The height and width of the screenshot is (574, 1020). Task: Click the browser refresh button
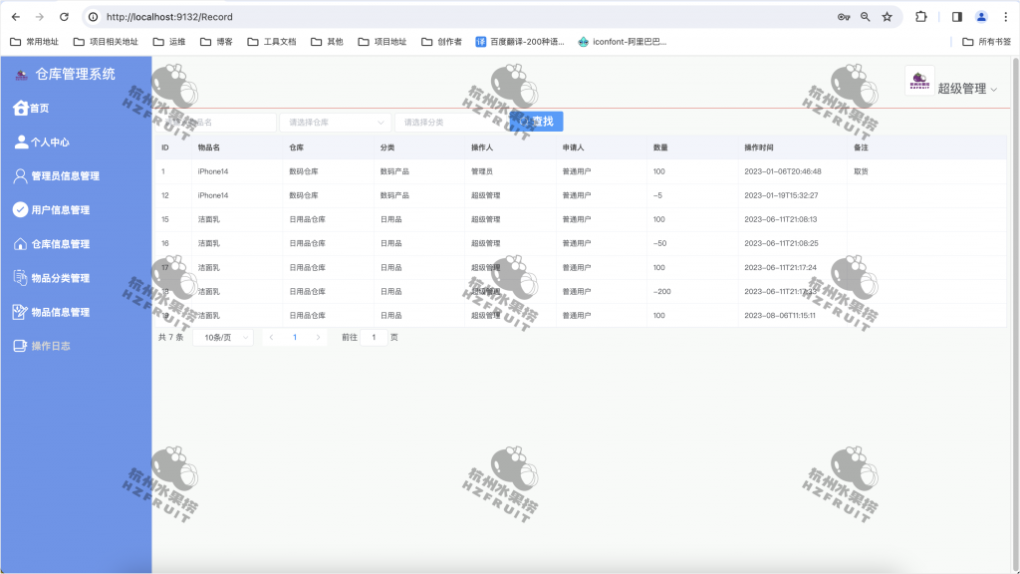pyautogui.click(x=65, y=16)
